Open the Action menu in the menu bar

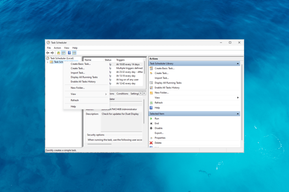pos(57,48)
